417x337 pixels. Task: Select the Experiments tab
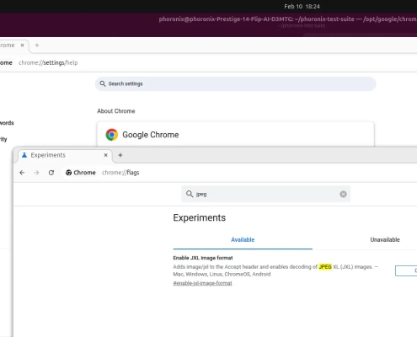click(65, 155)
